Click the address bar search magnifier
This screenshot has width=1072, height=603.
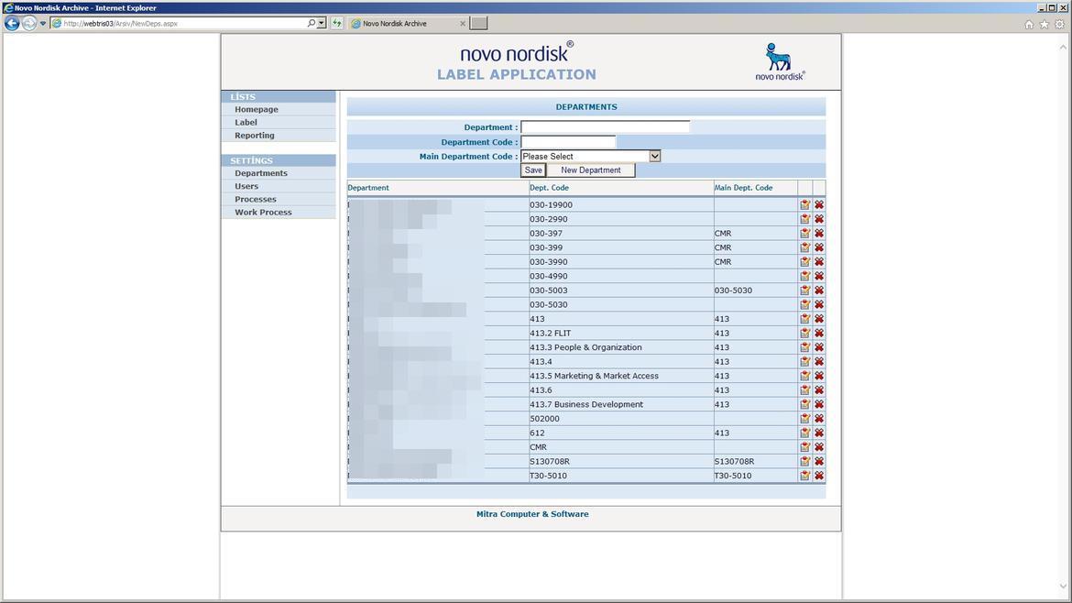[312, 23]
